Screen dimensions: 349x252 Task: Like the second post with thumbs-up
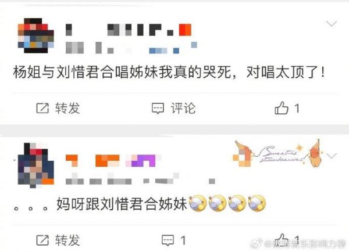pyautogui.click(x=282, y=240)
